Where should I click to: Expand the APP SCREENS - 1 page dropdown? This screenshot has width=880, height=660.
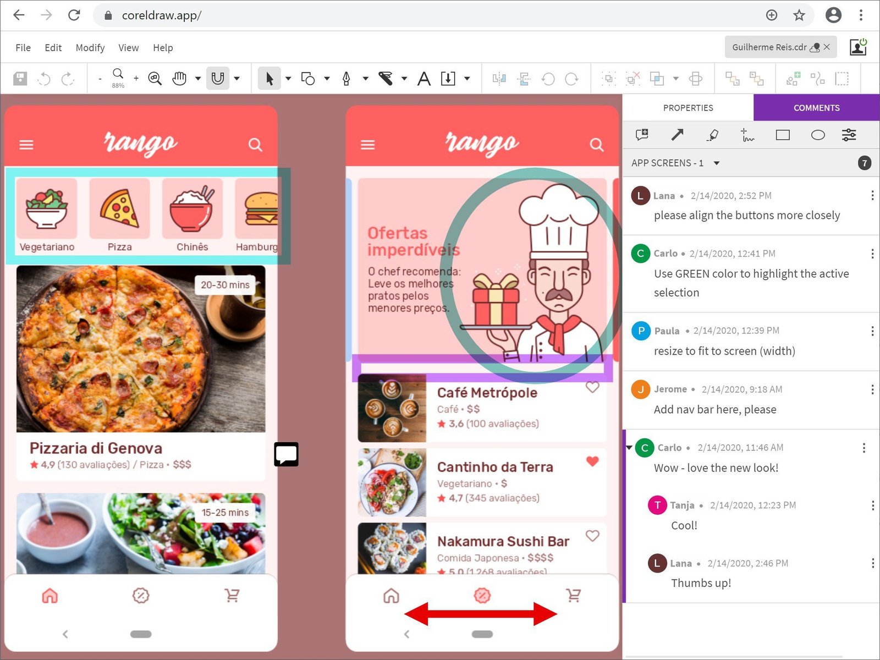717,163
